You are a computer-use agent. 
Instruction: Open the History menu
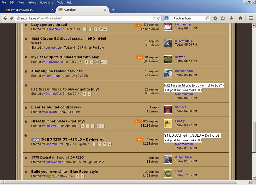(32, 2)
